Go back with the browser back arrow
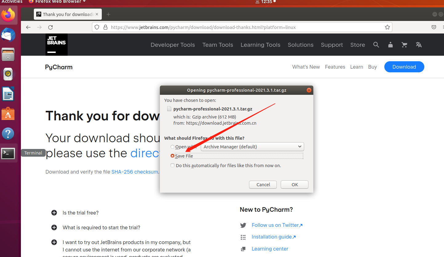 pos(28,27)
